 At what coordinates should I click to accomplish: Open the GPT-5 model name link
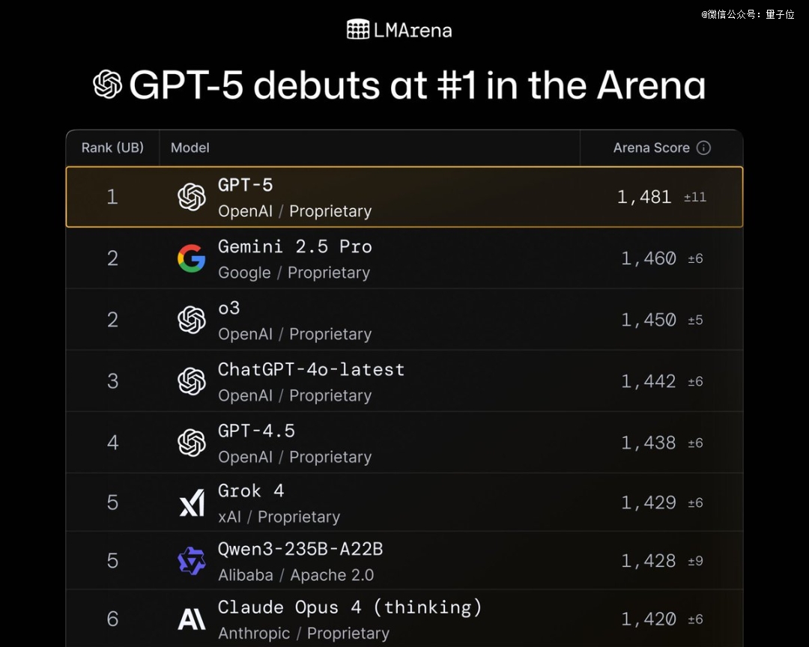coord(246,185)
